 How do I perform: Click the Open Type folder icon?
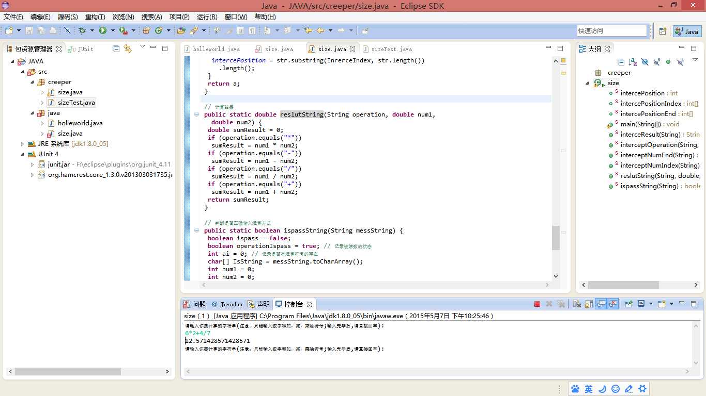pos(181,30)
